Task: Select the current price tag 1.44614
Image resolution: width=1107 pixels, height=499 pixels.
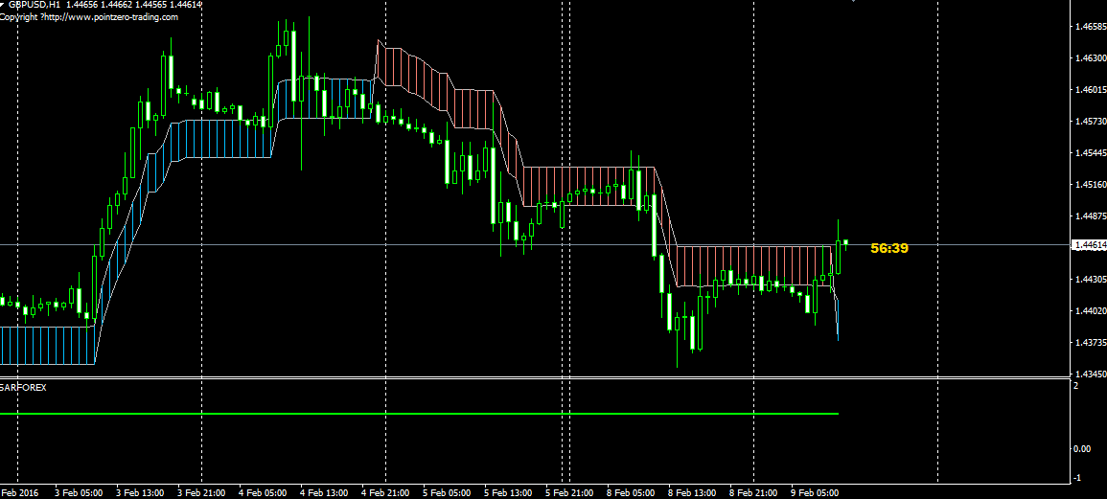Action: click(1088, 246)
